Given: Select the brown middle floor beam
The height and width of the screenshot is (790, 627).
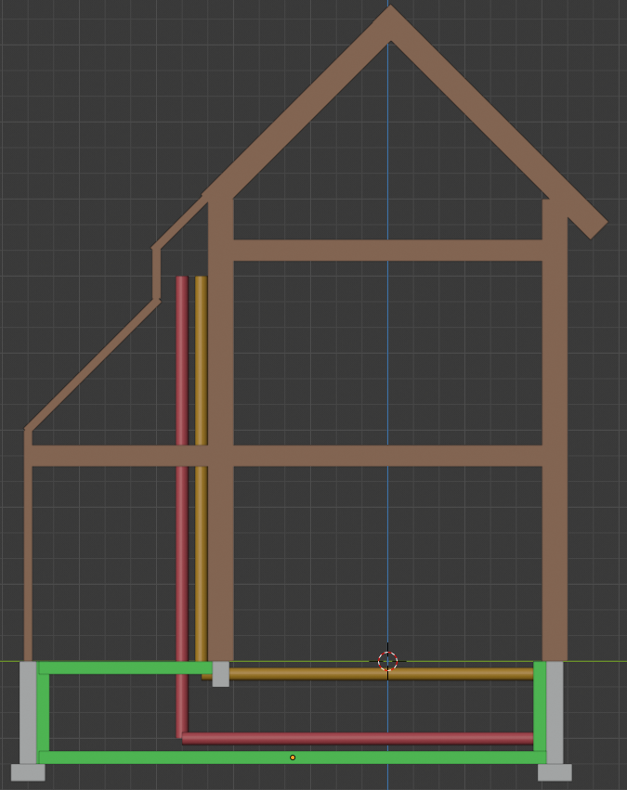Looking at the screenshot, I should coord(287,456).
